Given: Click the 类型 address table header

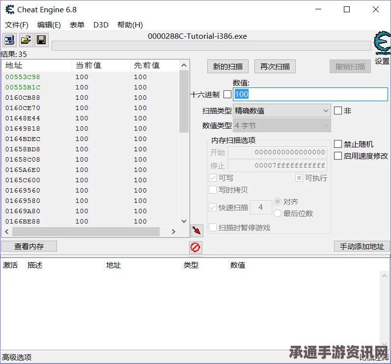Looking at the screenshot, I should pos(205,265).
